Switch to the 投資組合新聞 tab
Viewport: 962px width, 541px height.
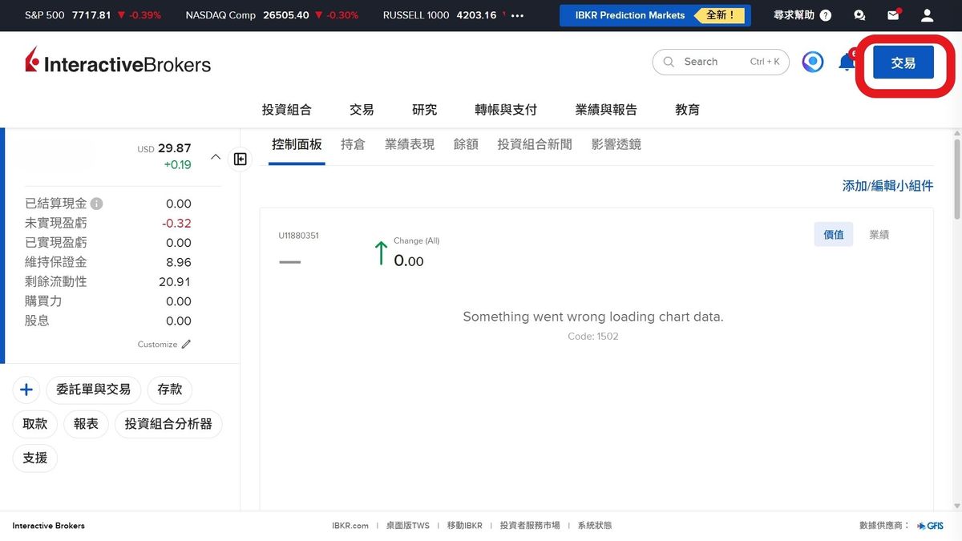(x=535, y=144)
